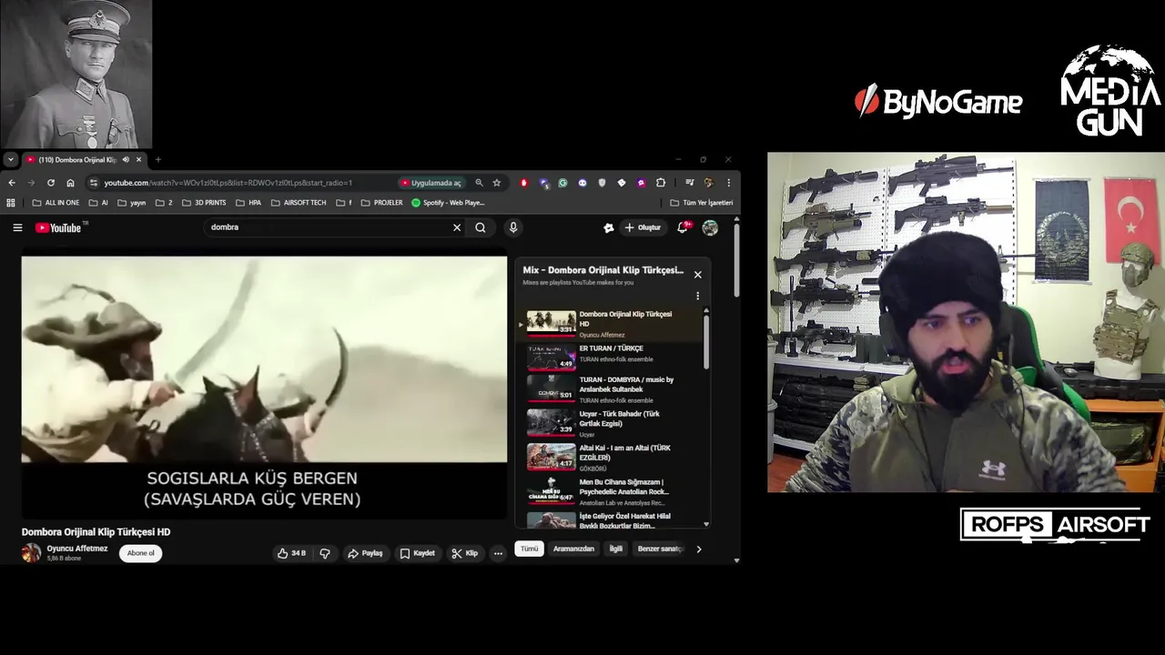The height and width of the screenshot is (655, 1165).
Task: Dislike the video with thumbs down
Action: click(325, 553)
